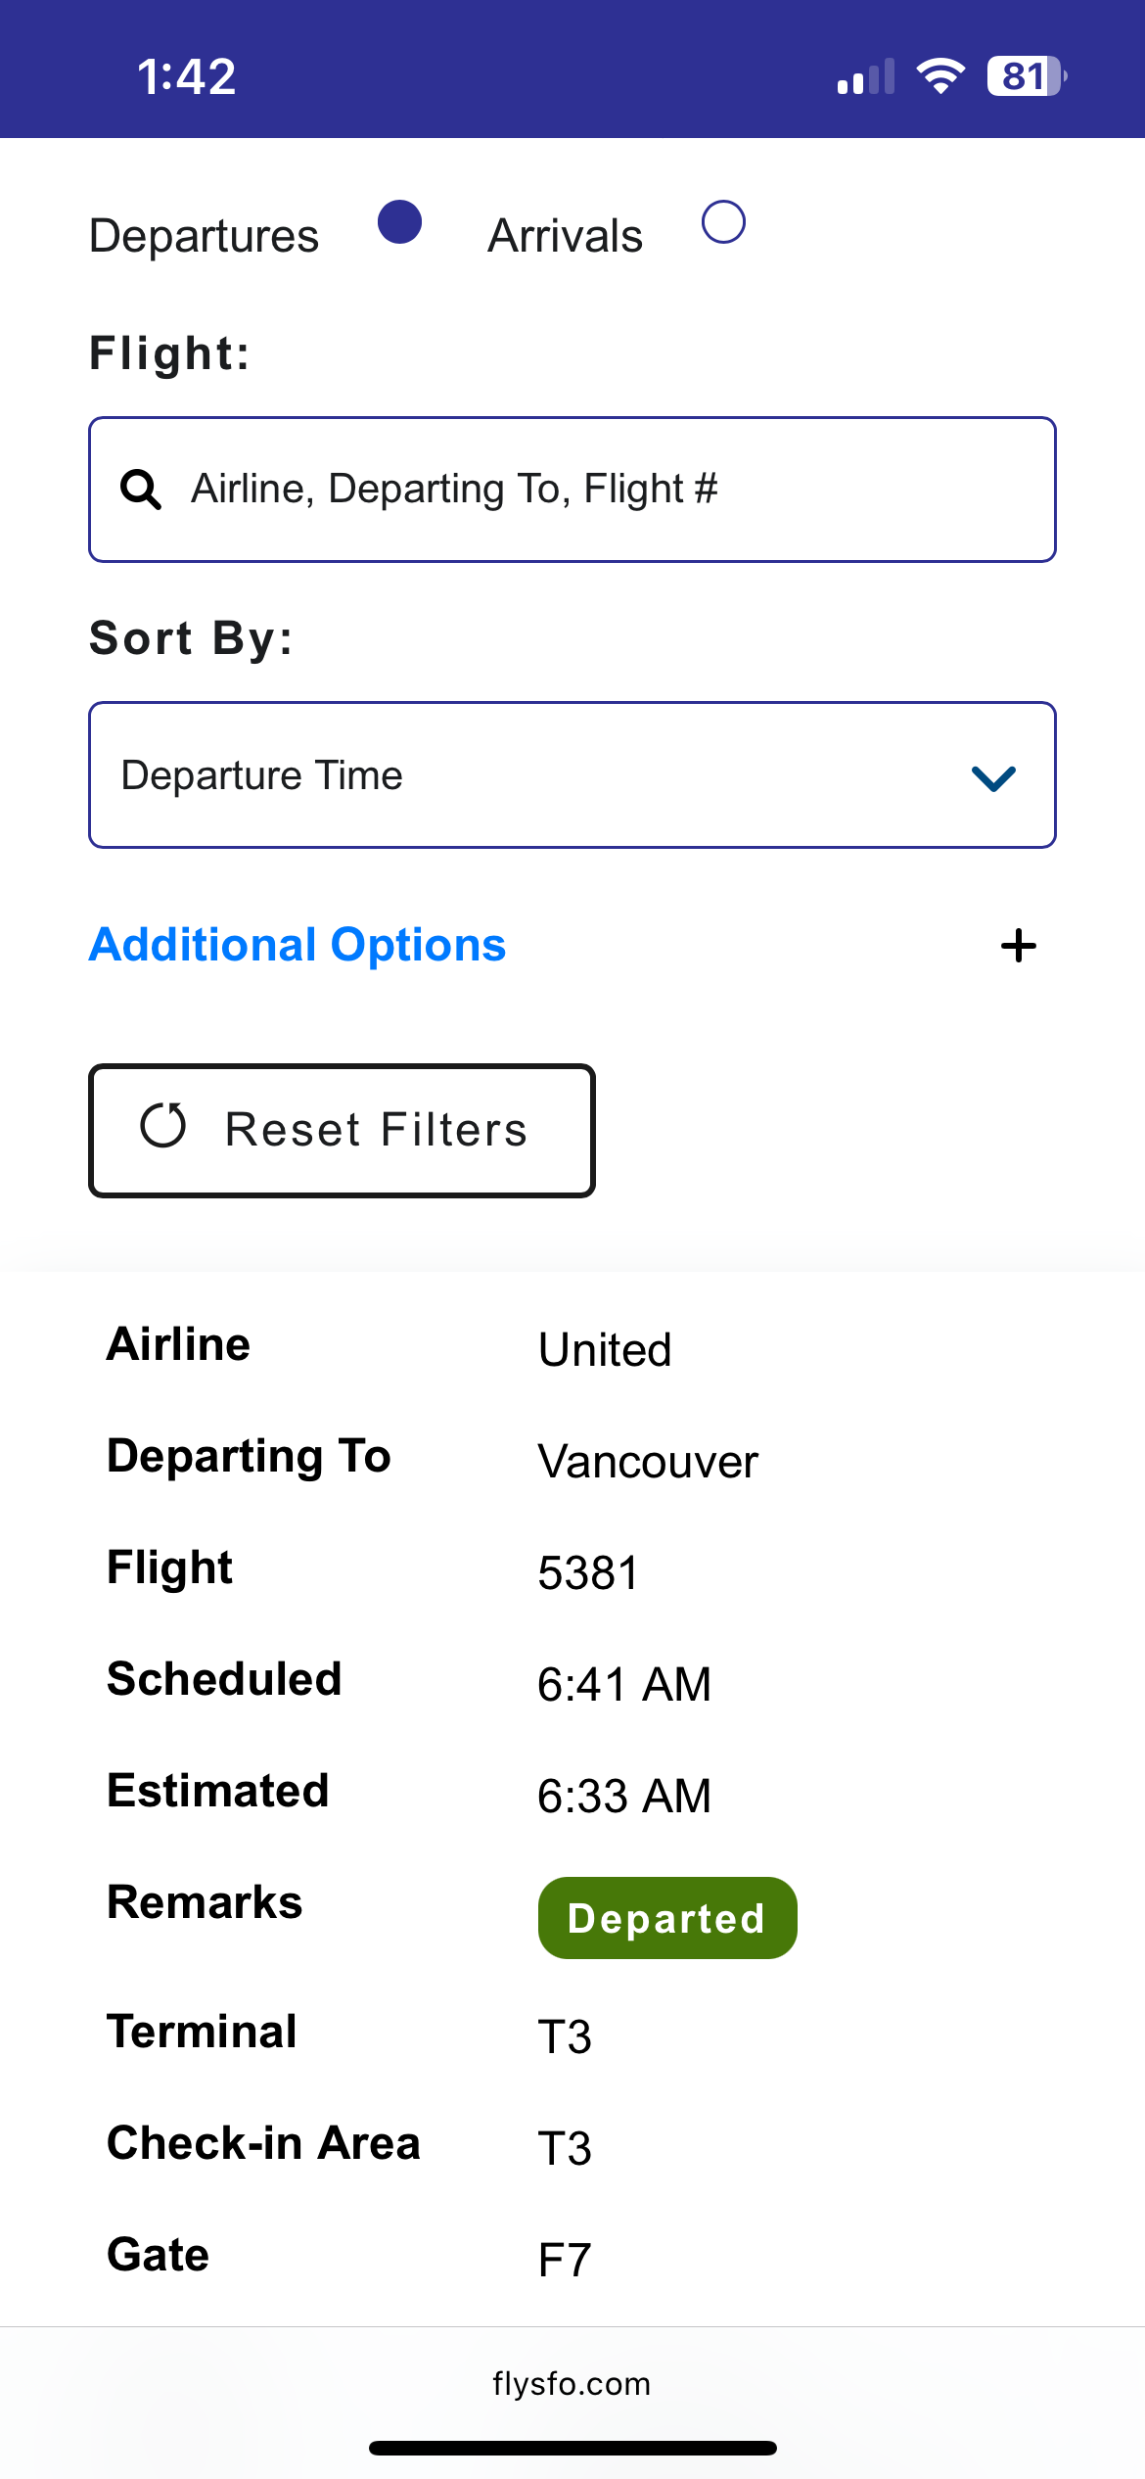
Task: Click the plus icon beside Additional Options
Action: click(x=1018, y=946)
